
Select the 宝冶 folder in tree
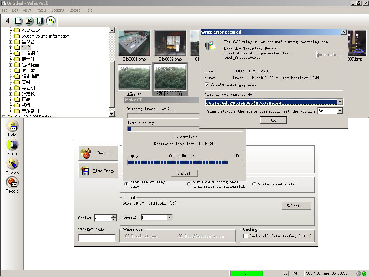tap(26, 48)
